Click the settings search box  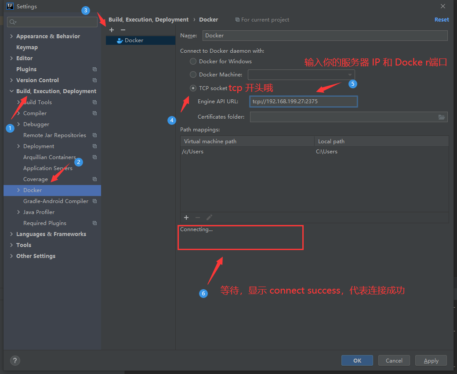coord(53,22)
